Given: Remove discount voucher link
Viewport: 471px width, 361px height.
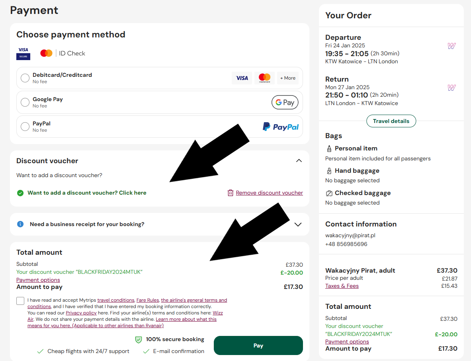Looking at the screenshot, I should click(269, 193).
